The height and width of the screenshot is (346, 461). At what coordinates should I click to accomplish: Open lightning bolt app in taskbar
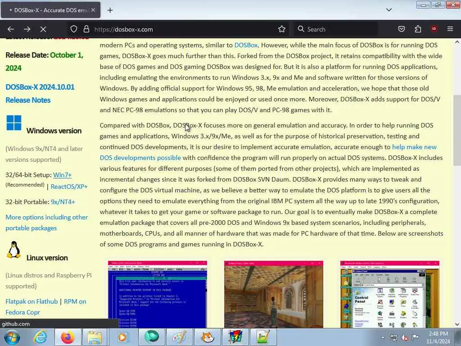(235, 337)
